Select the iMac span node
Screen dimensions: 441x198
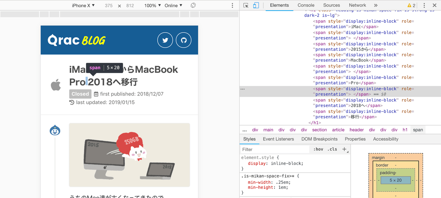[363, 24]
